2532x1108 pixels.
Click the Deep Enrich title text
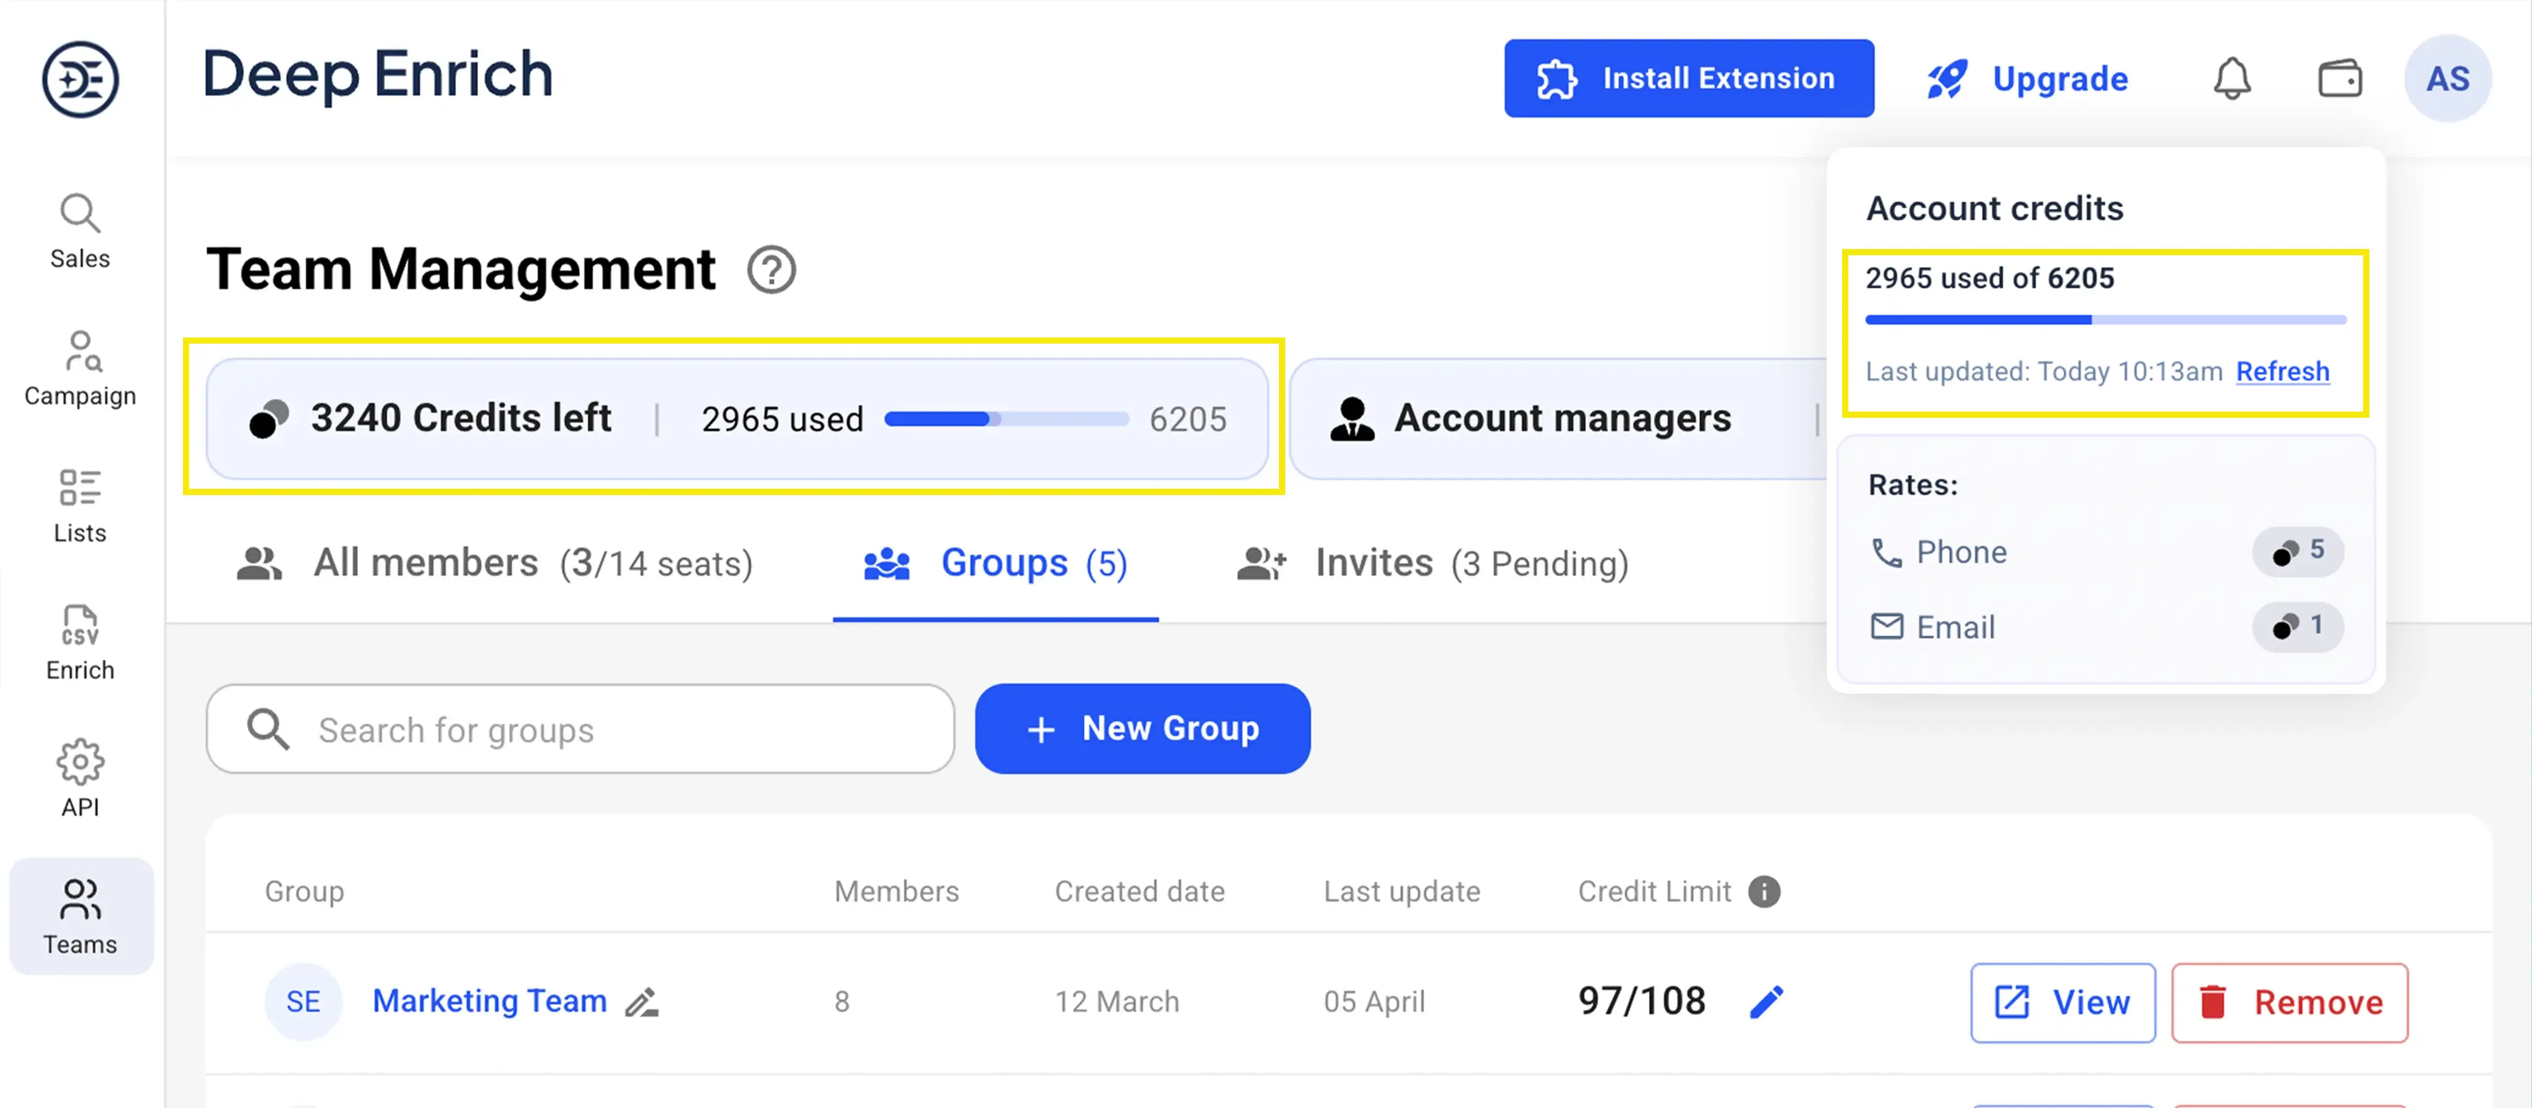(x=378, y=75)
